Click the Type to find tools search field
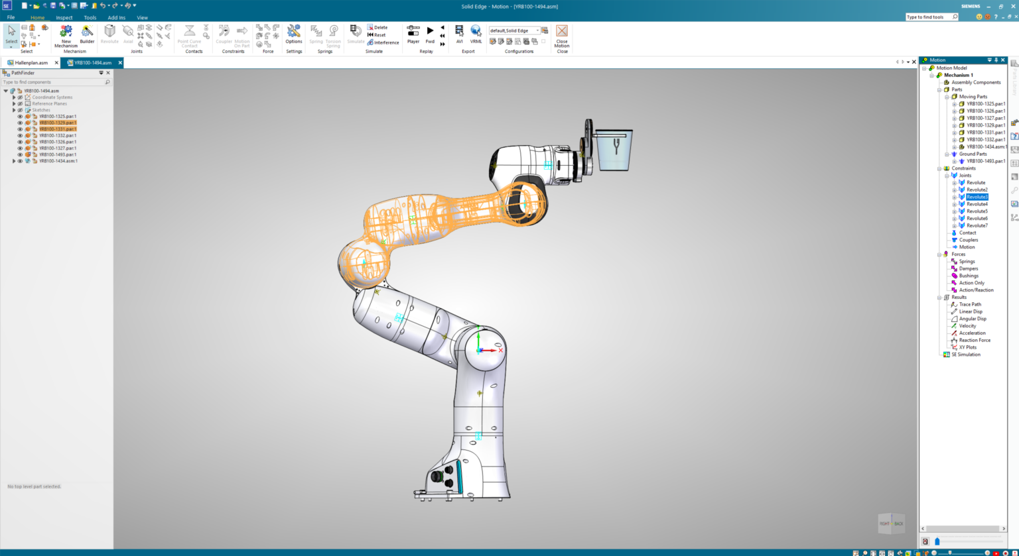Image resolution: width=1019 pixels, height=556 pixels. pos(929,17)
